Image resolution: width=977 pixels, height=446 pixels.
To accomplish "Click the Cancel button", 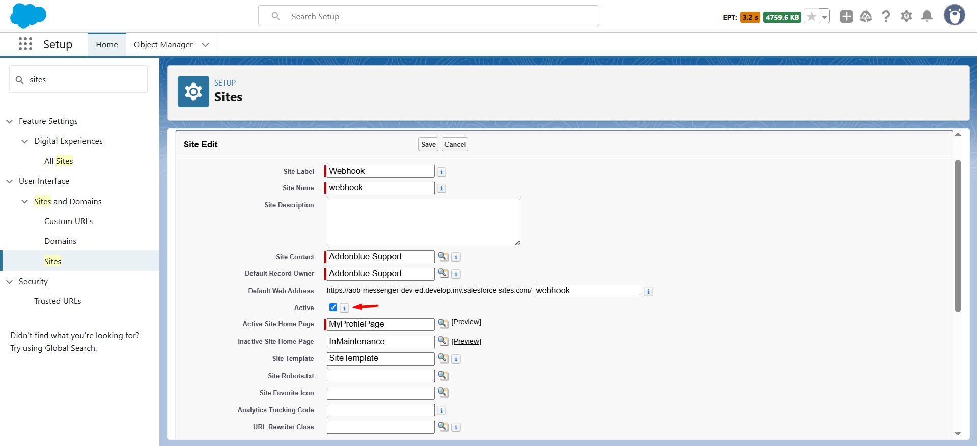I will pyautogui.click(x=455, y=144).
